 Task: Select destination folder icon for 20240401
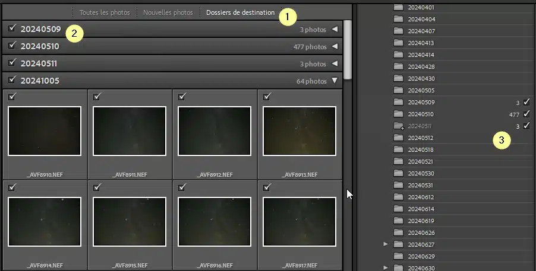[x=398, y=7]
